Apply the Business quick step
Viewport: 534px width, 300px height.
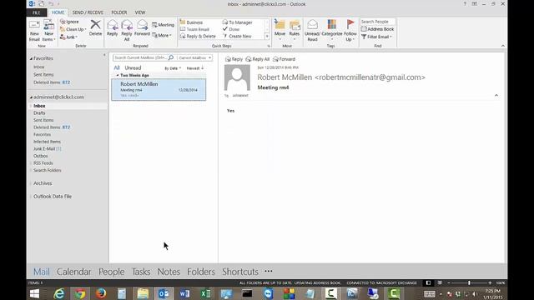191,22
